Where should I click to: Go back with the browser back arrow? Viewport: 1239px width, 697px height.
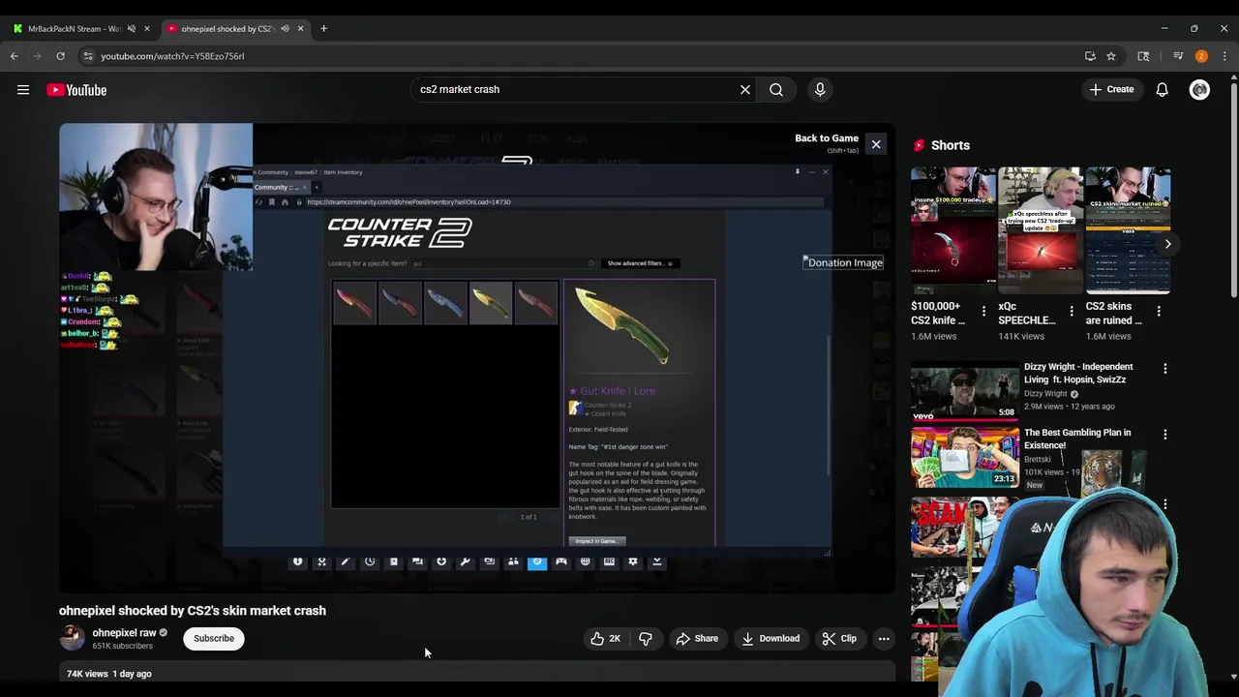15,56
